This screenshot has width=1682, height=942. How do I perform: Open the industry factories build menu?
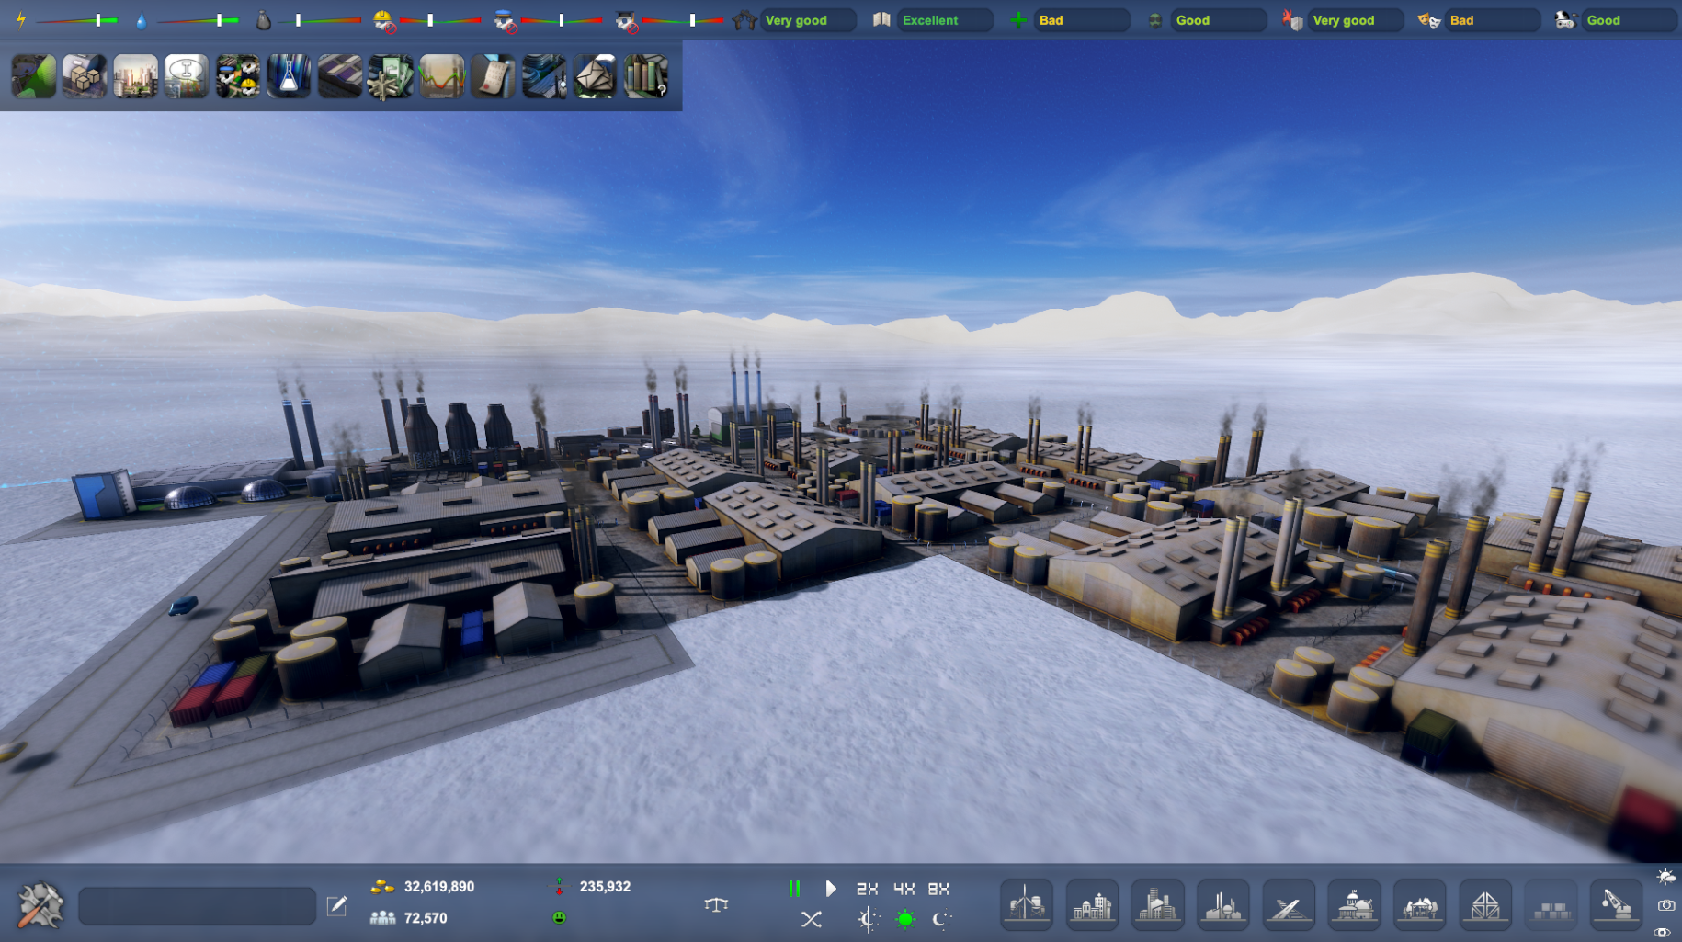click(x=1223, y=904)
